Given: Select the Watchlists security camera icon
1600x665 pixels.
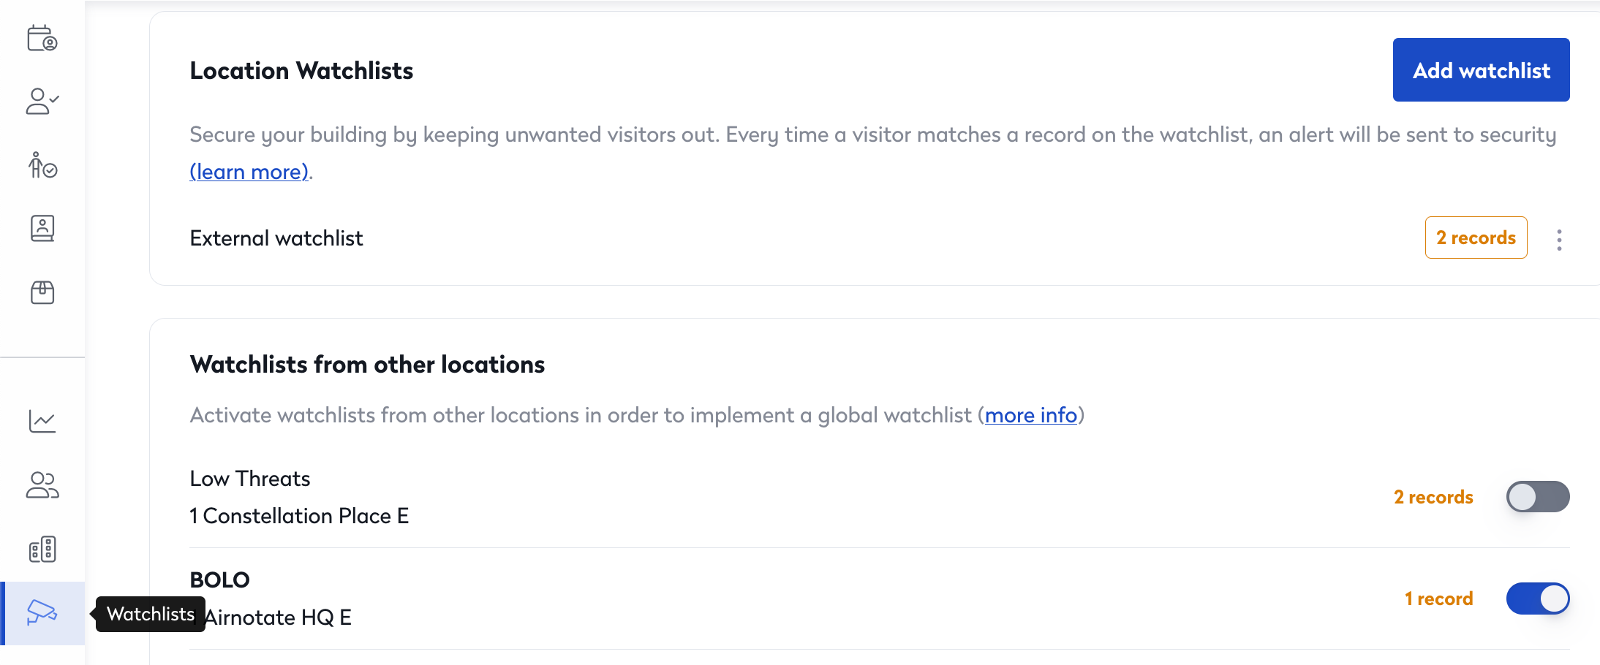Looking at the screenshot, I should (x=42, y=612).
